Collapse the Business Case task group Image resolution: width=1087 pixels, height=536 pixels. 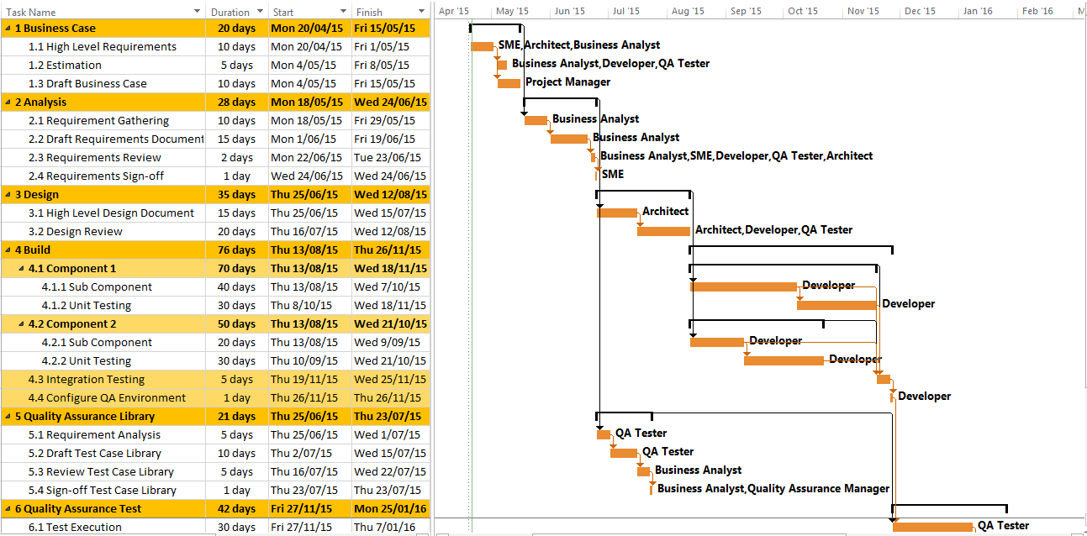(7, 28)
